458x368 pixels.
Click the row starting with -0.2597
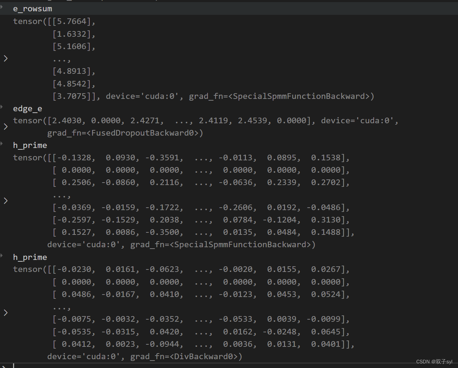coord(201,220)
